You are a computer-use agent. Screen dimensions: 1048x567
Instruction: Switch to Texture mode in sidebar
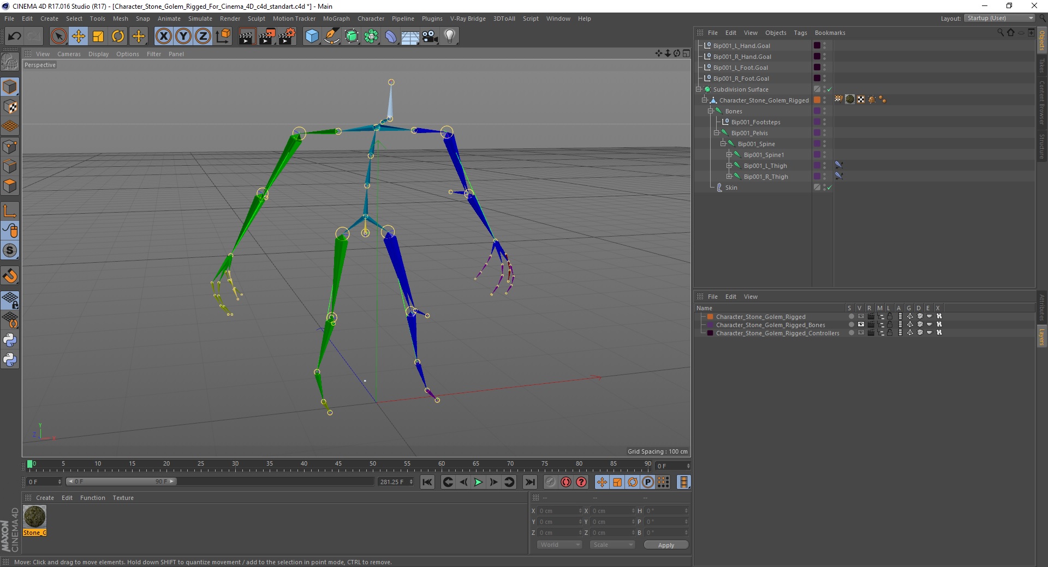10,107
